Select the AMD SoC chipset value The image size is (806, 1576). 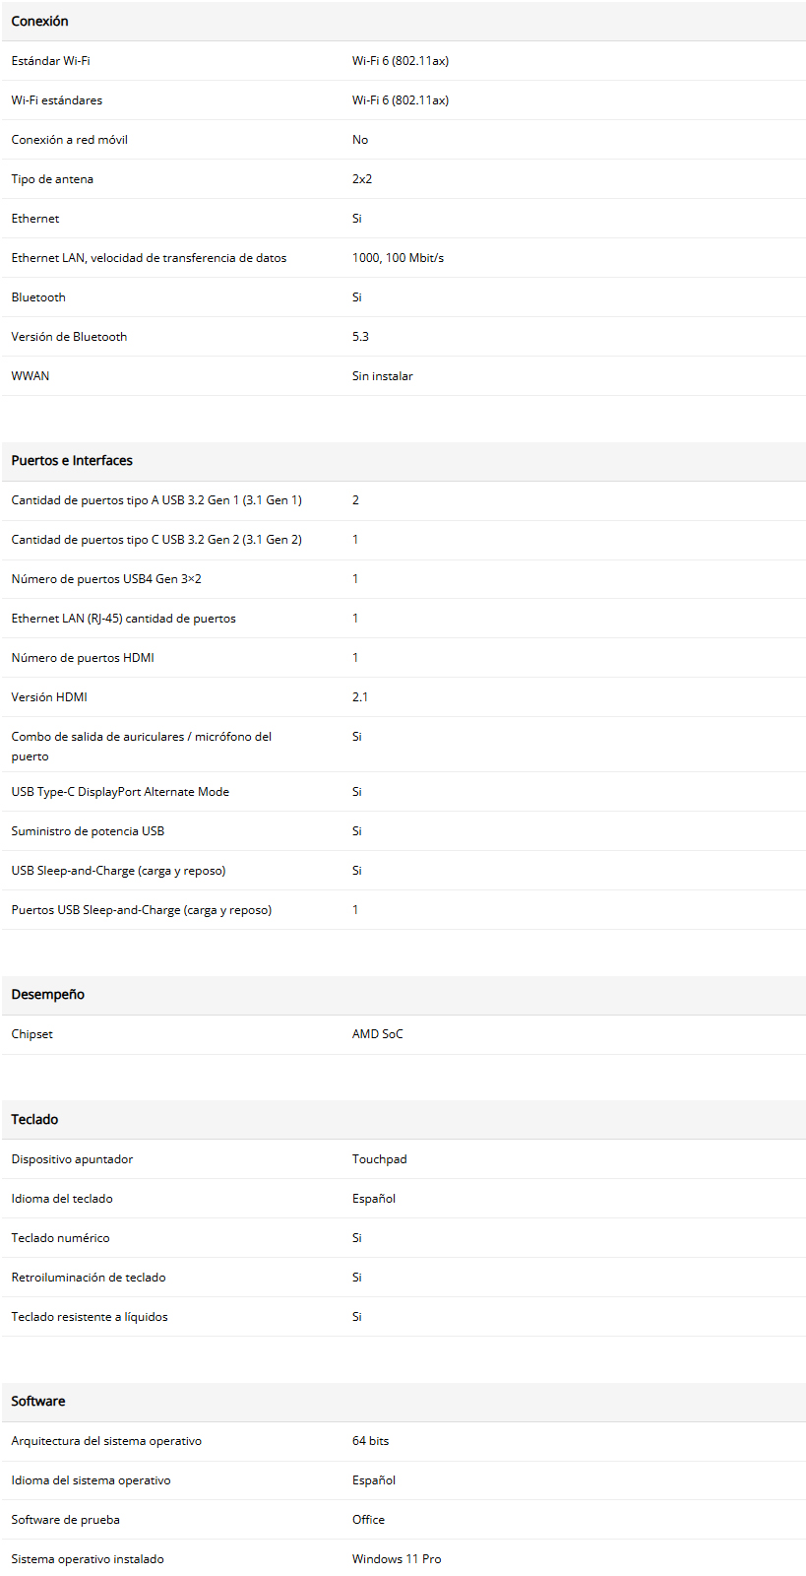click(378, 1034)
